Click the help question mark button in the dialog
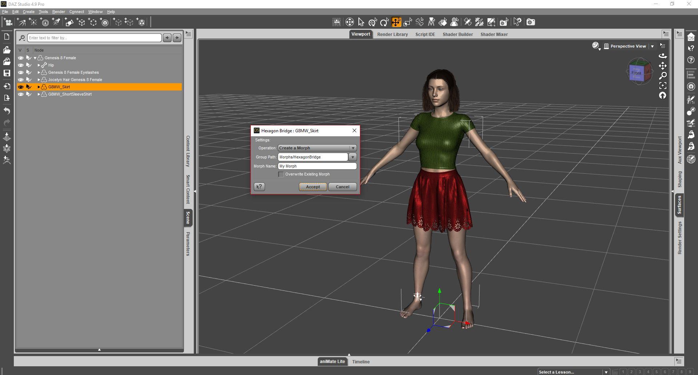Viewport: 698px width, 375px height. 259,187
